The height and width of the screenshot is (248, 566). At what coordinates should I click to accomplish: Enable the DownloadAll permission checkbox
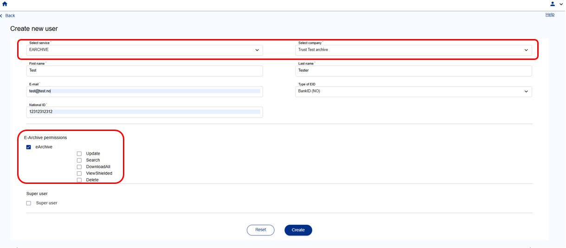coord(79,167)
